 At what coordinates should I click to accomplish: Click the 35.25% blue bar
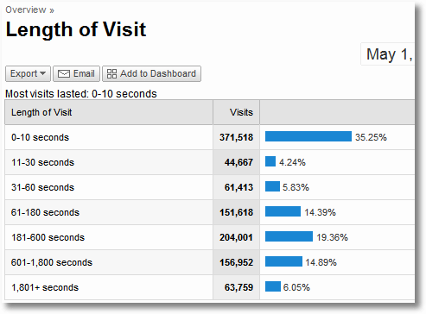(x=308, y=136)
